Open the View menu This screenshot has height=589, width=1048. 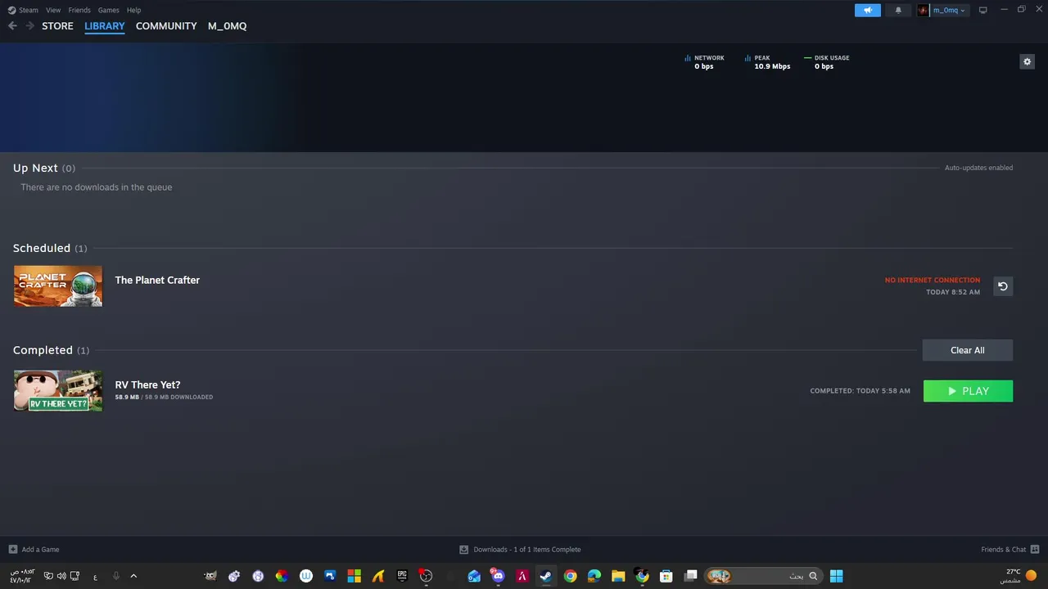[x=53, y=10]
